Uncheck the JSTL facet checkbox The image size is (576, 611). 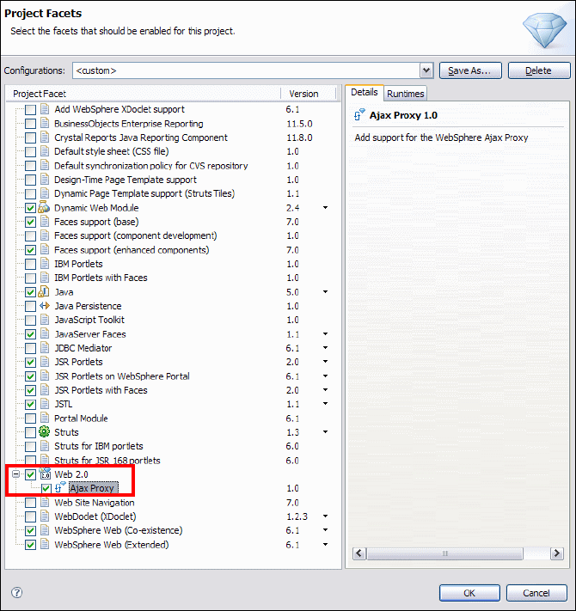coord(30,405)
